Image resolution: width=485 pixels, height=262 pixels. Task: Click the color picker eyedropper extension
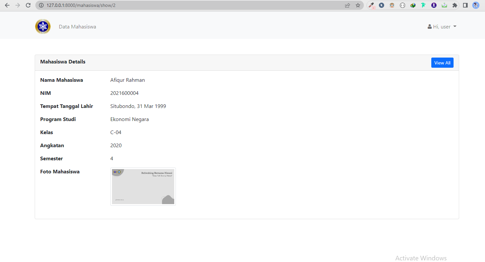[x=371, y=5]
